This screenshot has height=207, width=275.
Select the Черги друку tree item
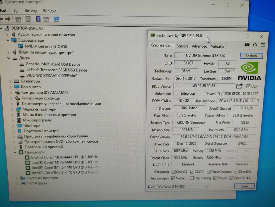[37, 183]
